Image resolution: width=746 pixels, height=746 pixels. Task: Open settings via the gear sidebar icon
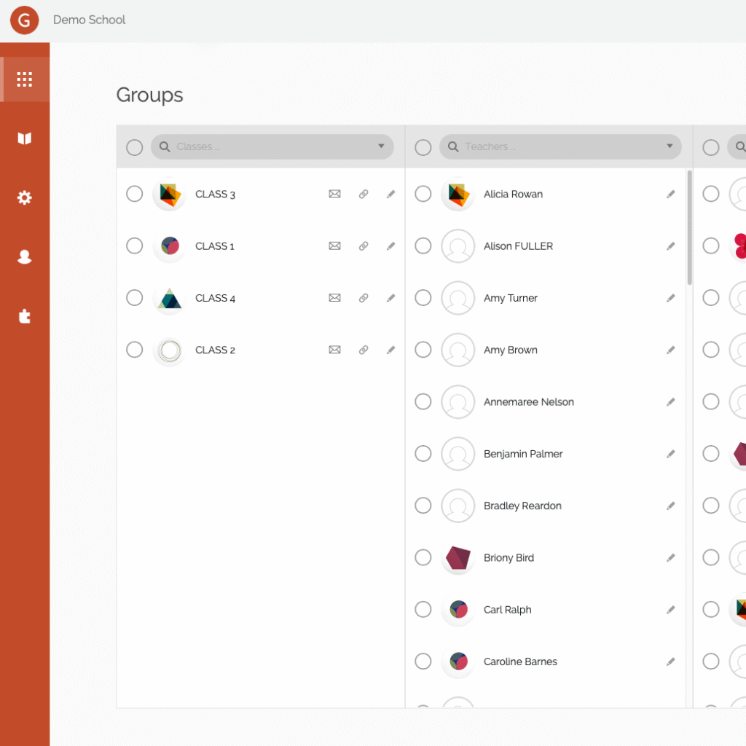[25, 197]
